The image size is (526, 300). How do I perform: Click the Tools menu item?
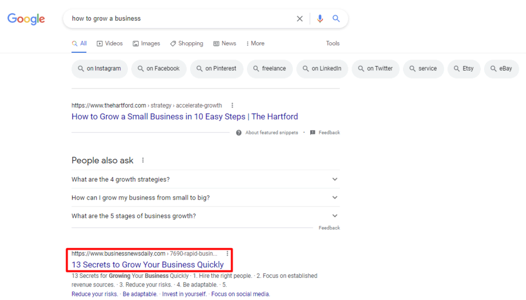pyautogui.click(x=332, y=43)
